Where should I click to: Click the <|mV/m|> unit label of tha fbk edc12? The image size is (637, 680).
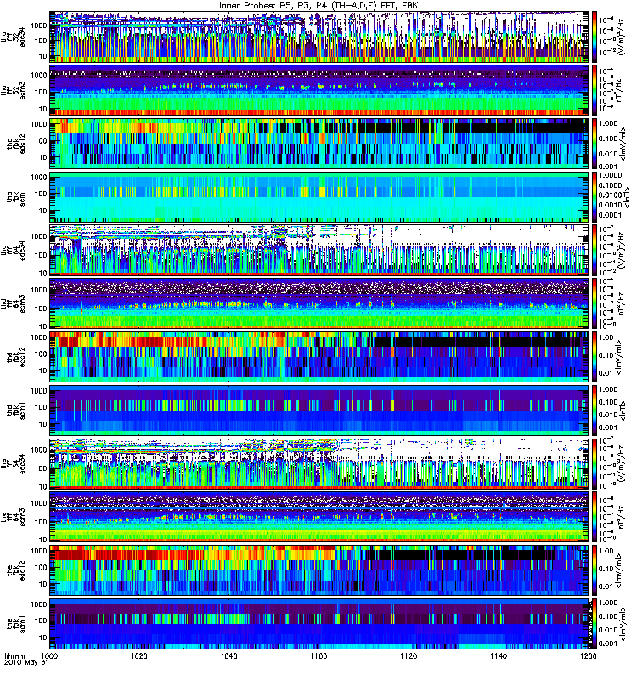(623, 144)
